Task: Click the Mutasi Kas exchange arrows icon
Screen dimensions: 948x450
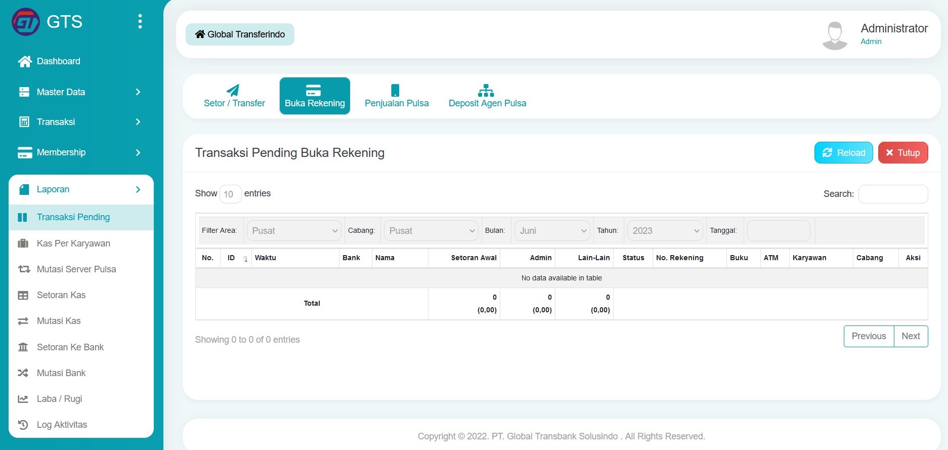Action: [x=23, y=321]
